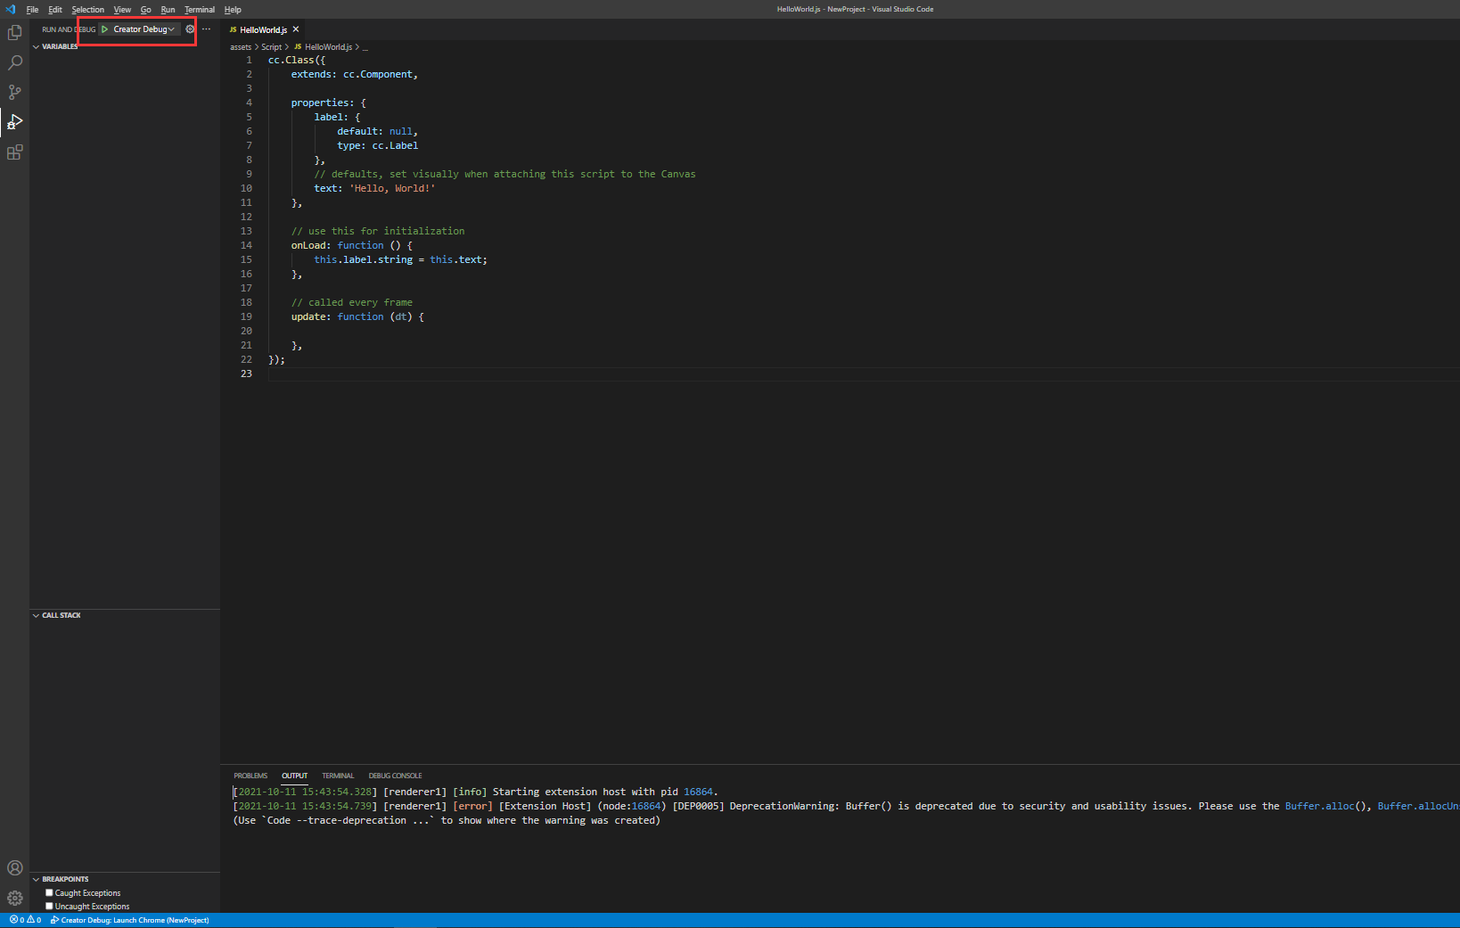Switch to the Problems panel tab
This screenshot has height=928, width=1460.
(x=250, y=776)
